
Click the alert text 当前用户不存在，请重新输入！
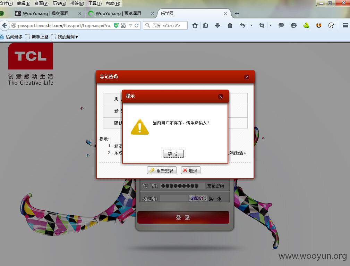(181, 123)
